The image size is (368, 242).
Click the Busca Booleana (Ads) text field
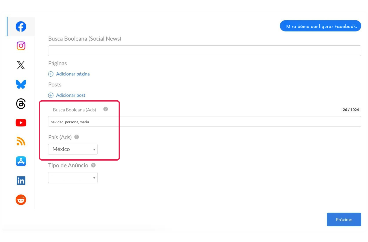[x=204, y=122]
